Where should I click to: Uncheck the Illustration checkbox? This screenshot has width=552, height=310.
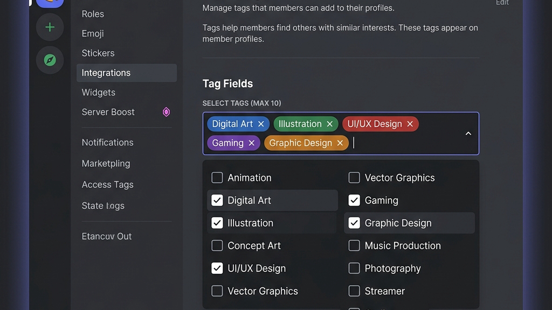tap(217, 223)
